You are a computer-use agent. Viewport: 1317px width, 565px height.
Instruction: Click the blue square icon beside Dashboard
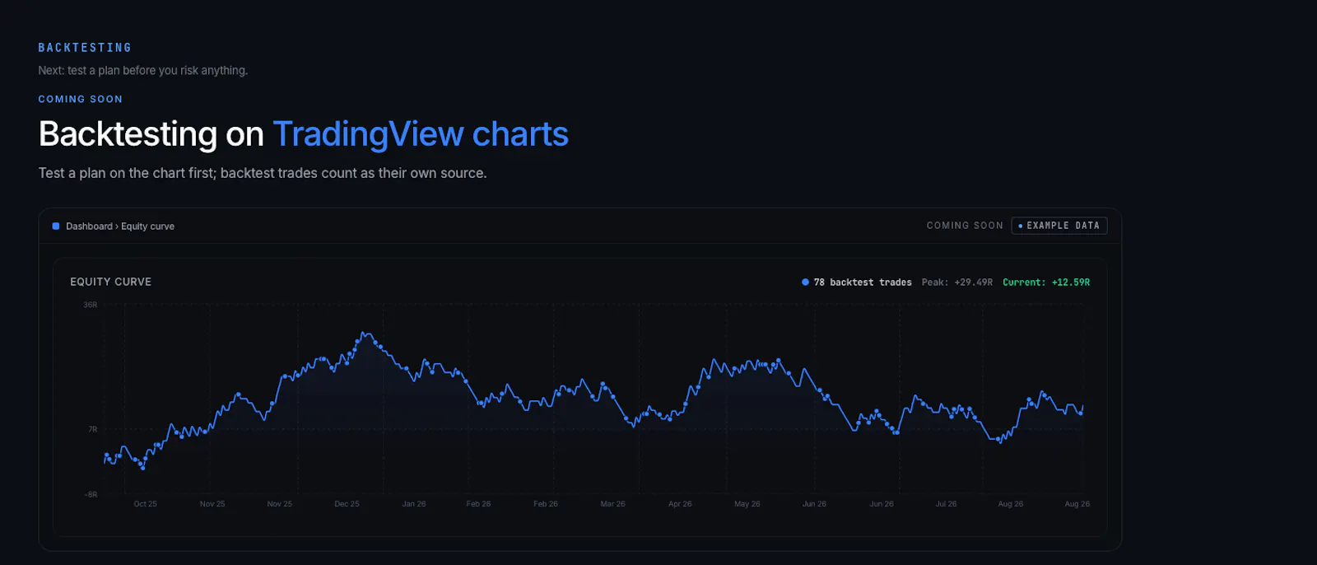pyautogui.click(x=56, y=226)
